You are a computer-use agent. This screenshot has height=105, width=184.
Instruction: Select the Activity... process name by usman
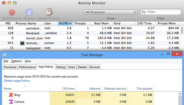[x=33, y=43]
